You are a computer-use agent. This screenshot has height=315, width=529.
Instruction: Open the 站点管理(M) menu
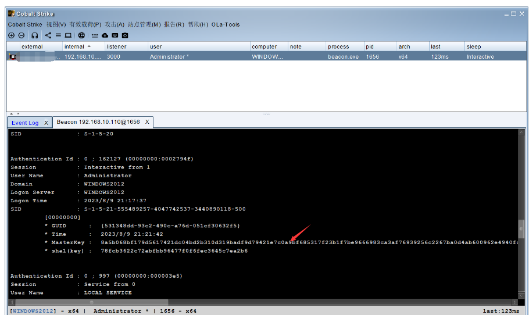pos(144,24)
